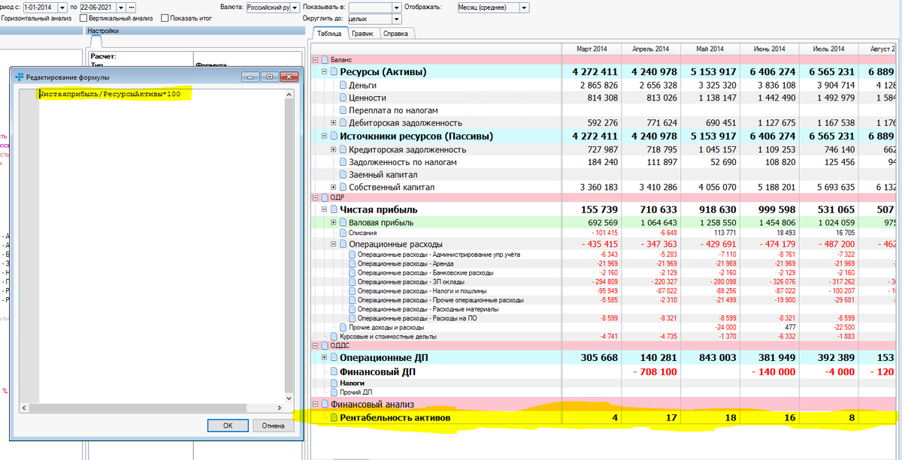Screen dimensions: 902x460
Task: Expand Дебиторская задолженность row
Action: tap(333, 123)
